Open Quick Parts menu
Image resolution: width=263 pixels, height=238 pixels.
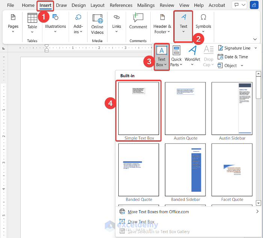coord(176,56)
